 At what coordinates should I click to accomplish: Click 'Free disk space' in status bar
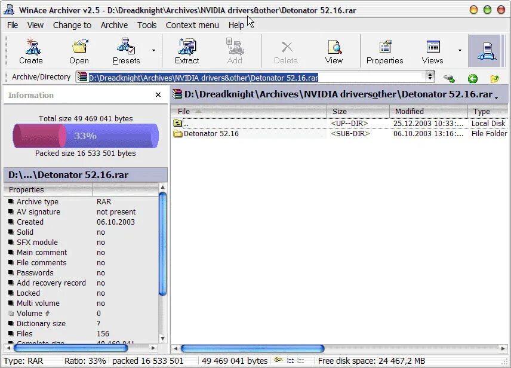[x=371, y=361]
